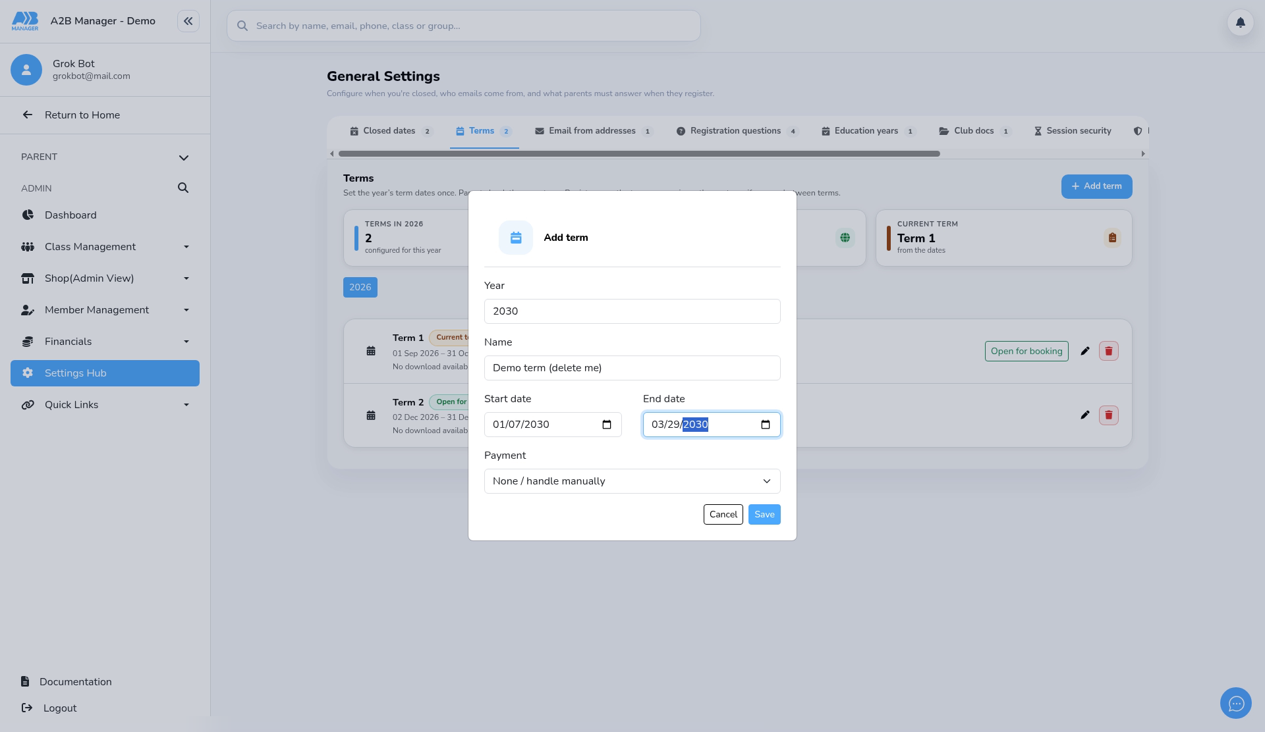Open the Club docs tab

click(975, 131)
